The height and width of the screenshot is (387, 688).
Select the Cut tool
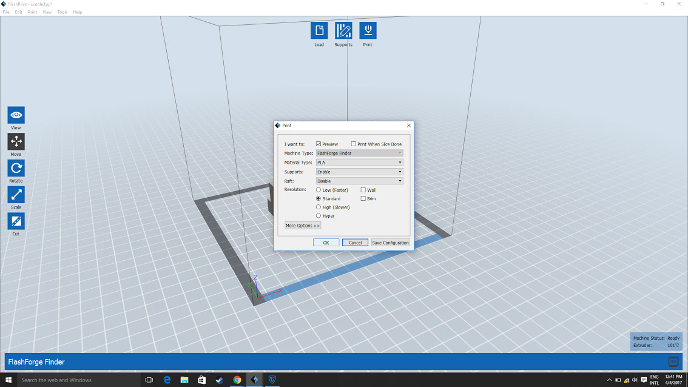click(x=16, y=221)
